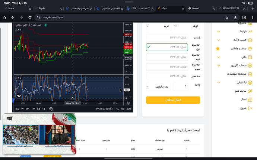Open the خرید buy/sell dropdown
The image size is (257, 160).
pos(159,26)
